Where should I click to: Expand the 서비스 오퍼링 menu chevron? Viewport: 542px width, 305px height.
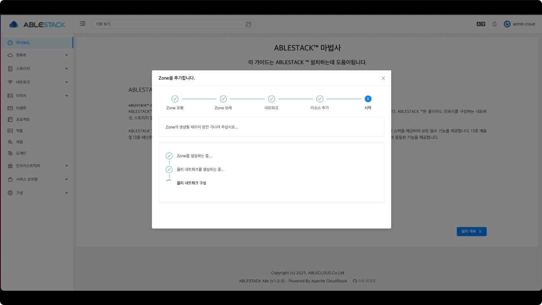pyautogui.click(x=66, y=179)
